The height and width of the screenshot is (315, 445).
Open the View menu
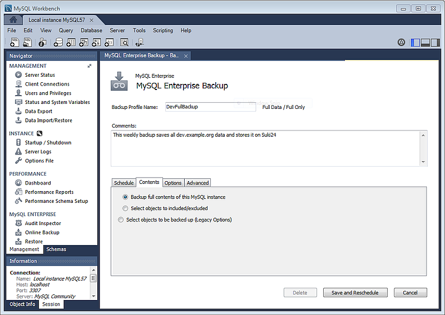46,31
